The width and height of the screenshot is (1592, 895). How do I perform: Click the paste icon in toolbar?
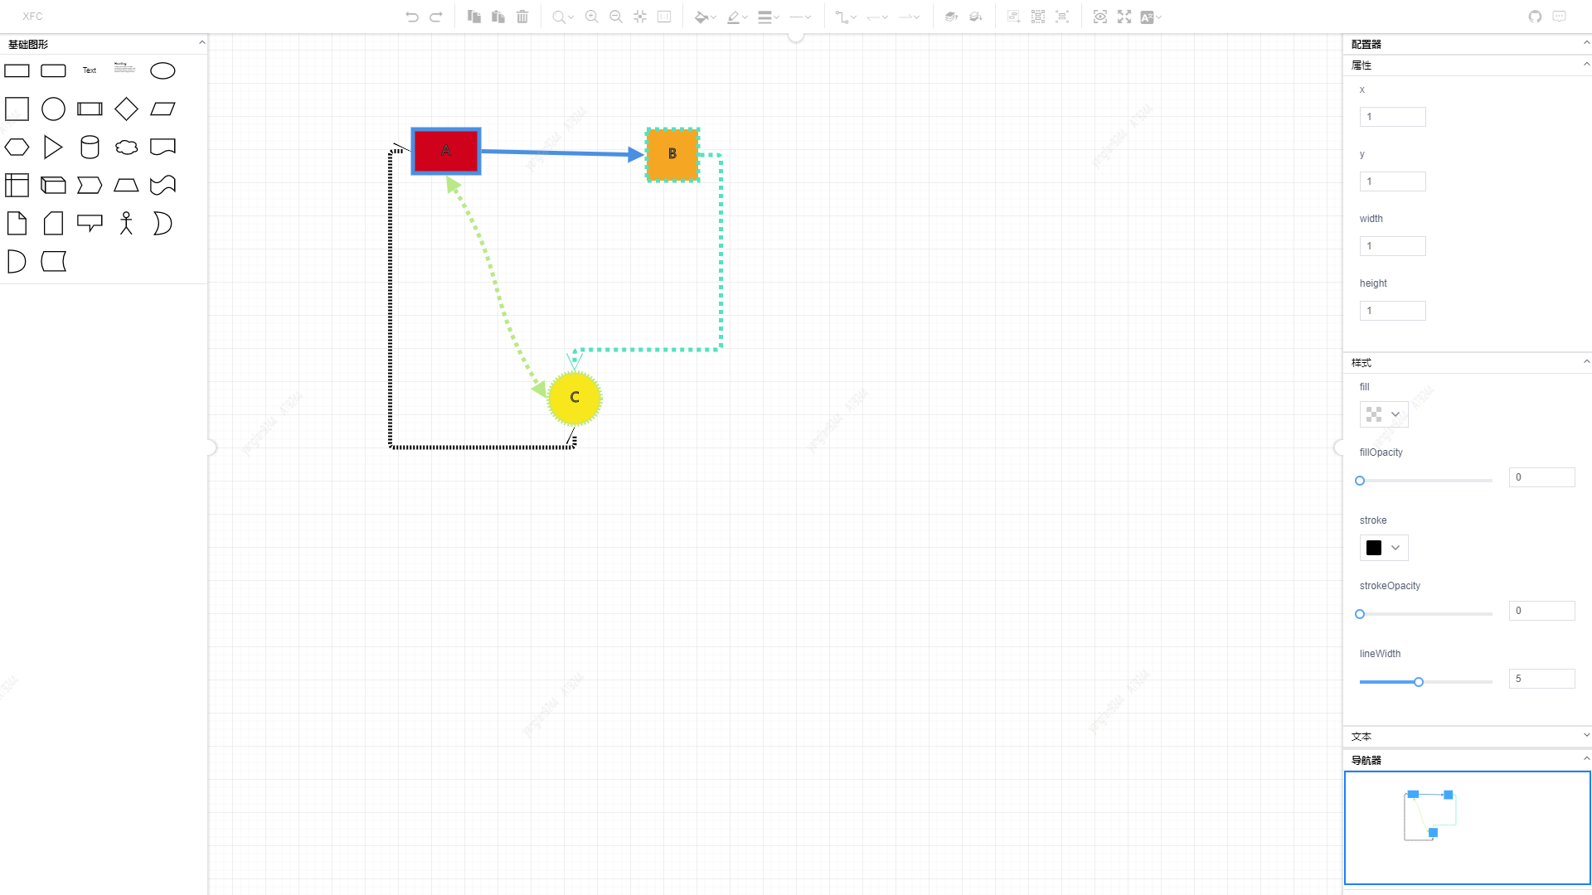tap(498, 17)
